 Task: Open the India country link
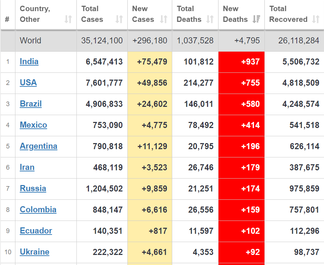point(29,62)
